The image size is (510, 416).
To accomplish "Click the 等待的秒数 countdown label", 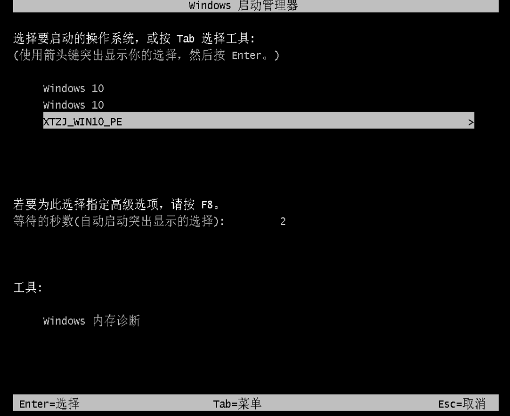I will (x=119, y=221).
